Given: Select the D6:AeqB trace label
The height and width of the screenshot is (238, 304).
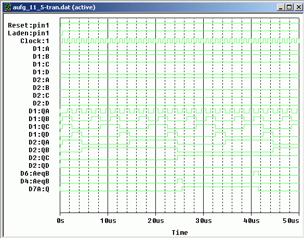Looking at the screenshot, I should pos(35,174).
